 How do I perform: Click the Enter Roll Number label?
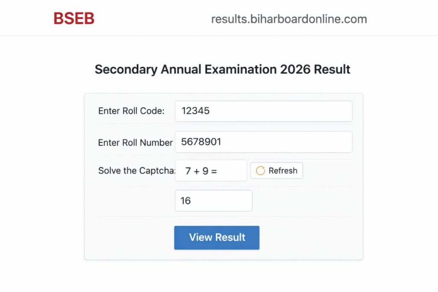(x=135, y=142)
